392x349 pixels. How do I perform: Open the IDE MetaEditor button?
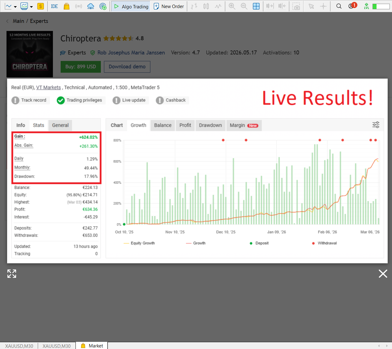(54, 6)
